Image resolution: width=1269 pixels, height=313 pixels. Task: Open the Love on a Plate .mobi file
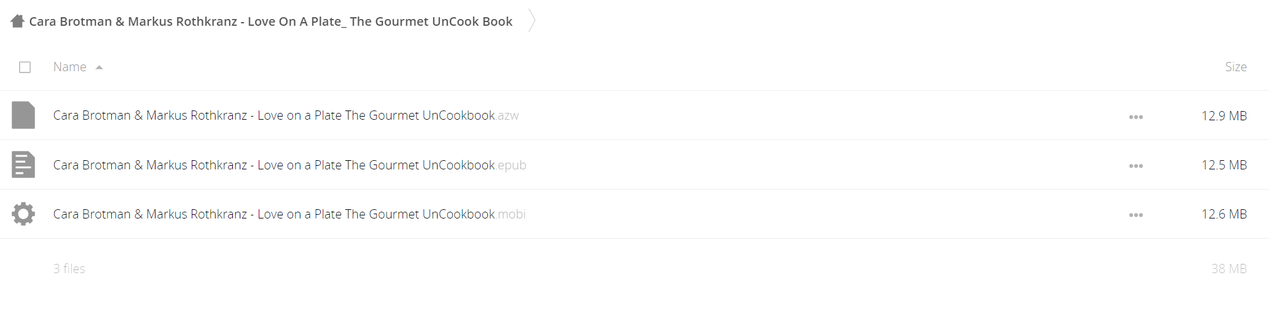click(x=289, y=214)
